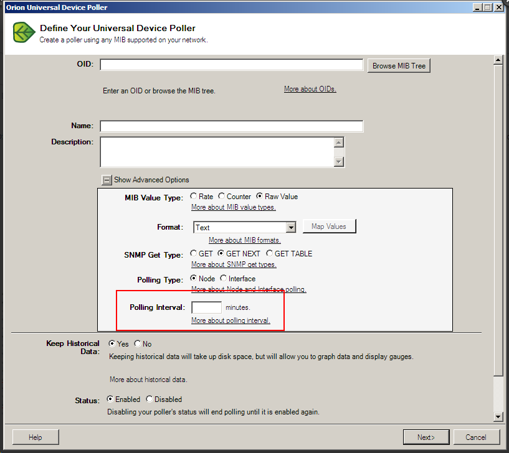Set Polling Type to Interface
The width and height of the screenshot is (509, 453).
[223, 278]
